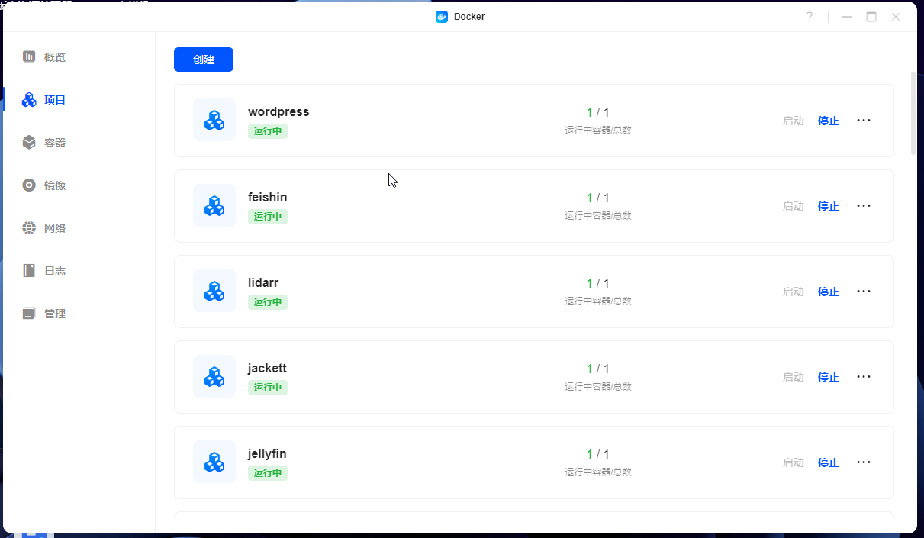
Task: Click the 1 / 1 count for lidarr
Action: click(x=598, y=283)
